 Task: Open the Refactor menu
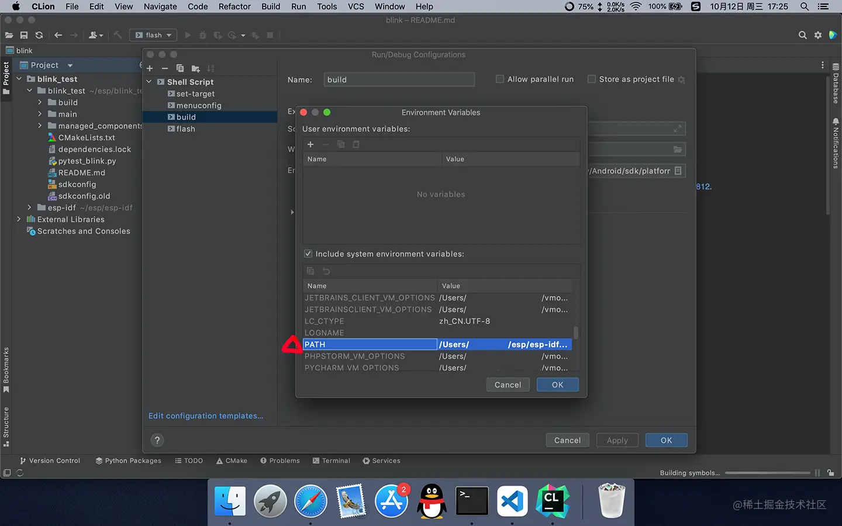234,6
